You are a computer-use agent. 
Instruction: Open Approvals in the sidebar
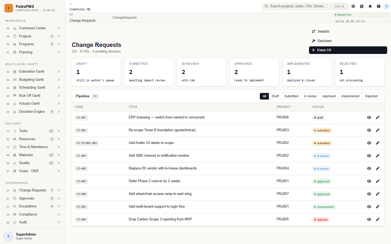click(33, 198)
